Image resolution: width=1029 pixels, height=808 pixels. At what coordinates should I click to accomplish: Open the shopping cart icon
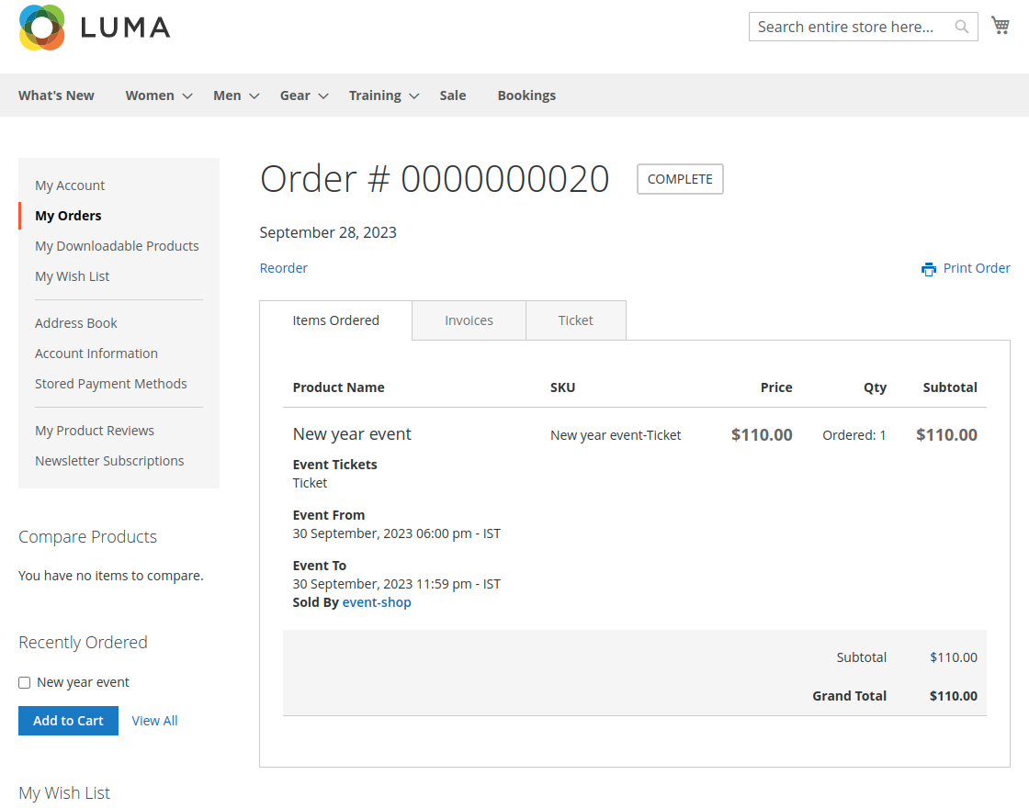click(1000, 25)
